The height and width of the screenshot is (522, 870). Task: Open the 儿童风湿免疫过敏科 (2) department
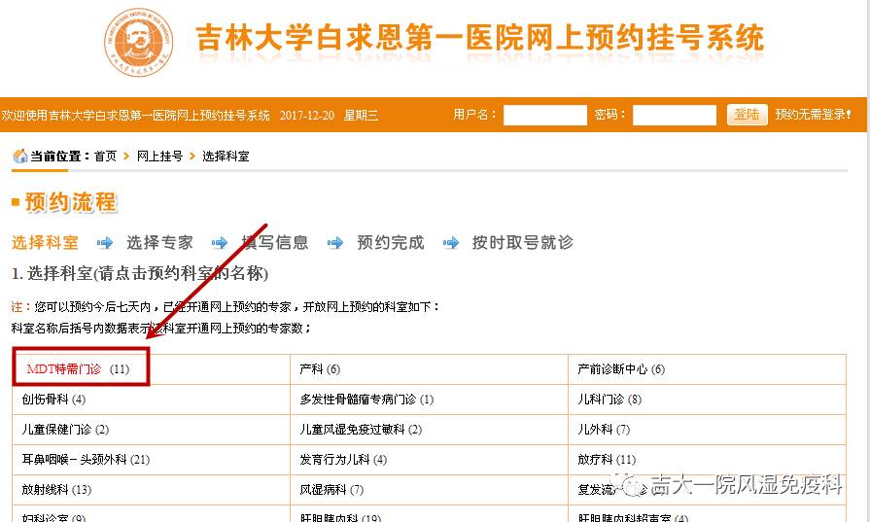(361, 430)
